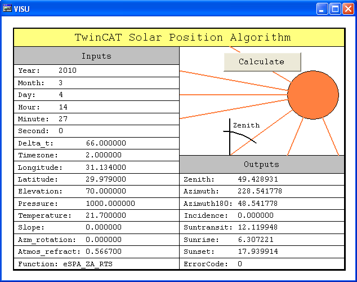Click the Sunset output 17.939914
The image size is (357, 282).
coord(258,252)
